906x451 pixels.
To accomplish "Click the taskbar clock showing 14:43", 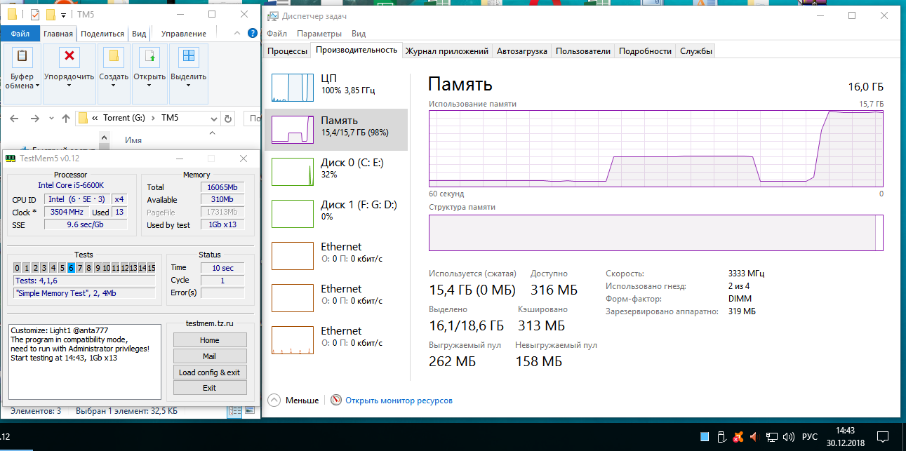I will [x=846, y=437].
